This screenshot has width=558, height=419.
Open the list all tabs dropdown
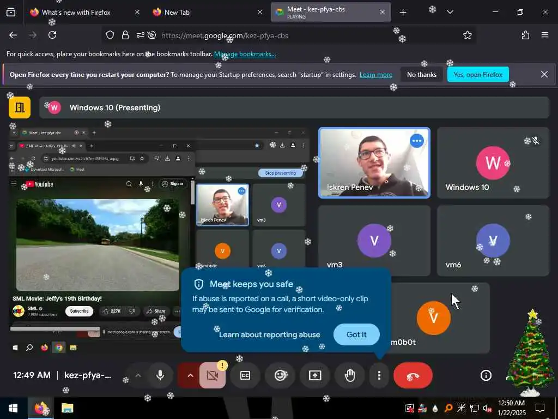click(x=450, y=13)
